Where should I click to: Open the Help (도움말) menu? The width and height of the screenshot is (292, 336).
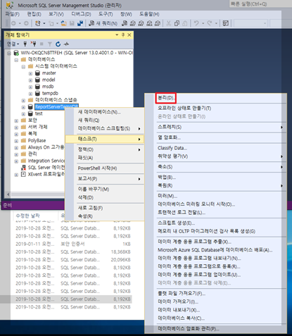(x=149, y=14)
